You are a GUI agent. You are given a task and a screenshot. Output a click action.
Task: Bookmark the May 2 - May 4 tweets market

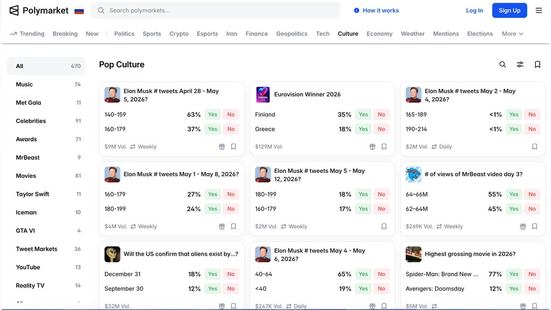click(x=535, y=146)
